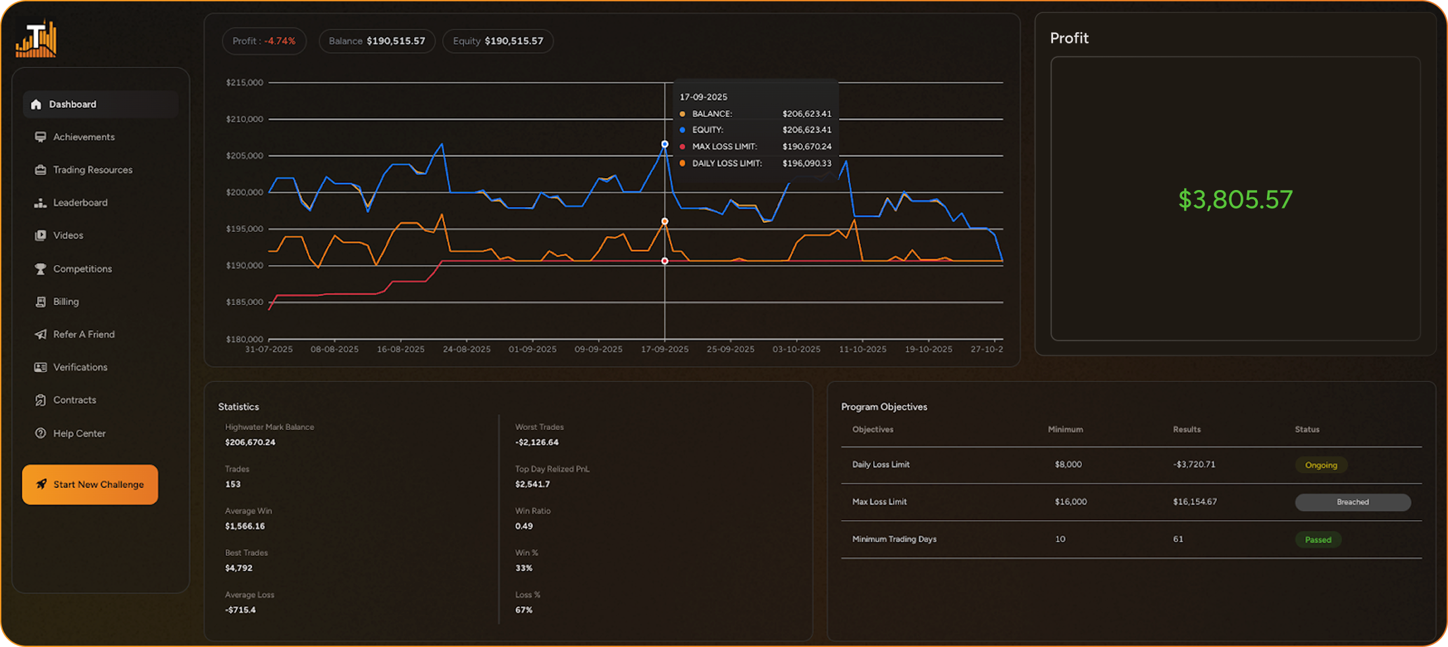Click the $215,000 y-axis label
This screenshot has width=1448, height=647.
pyautogui.click(x=244, y=83)
